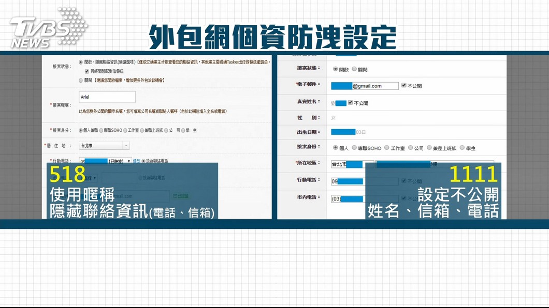Screen dimensions: 549x308
Task: Select 兼差上班族 radio option
Action: pos(429,148)
